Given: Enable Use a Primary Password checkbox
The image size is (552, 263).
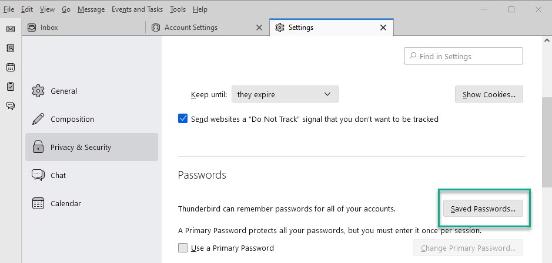Looking at the screenshot, I should 183,248.
